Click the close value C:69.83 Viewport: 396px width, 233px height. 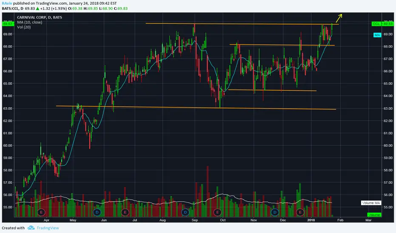(x=121, y=8)
